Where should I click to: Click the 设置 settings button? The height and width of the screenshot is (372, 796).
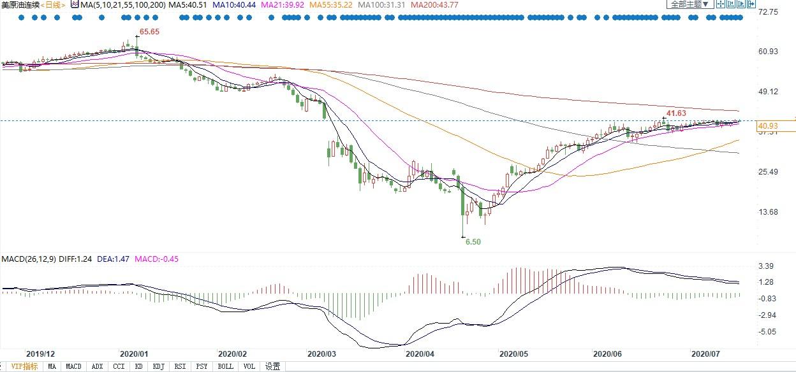tap(273, 366)
